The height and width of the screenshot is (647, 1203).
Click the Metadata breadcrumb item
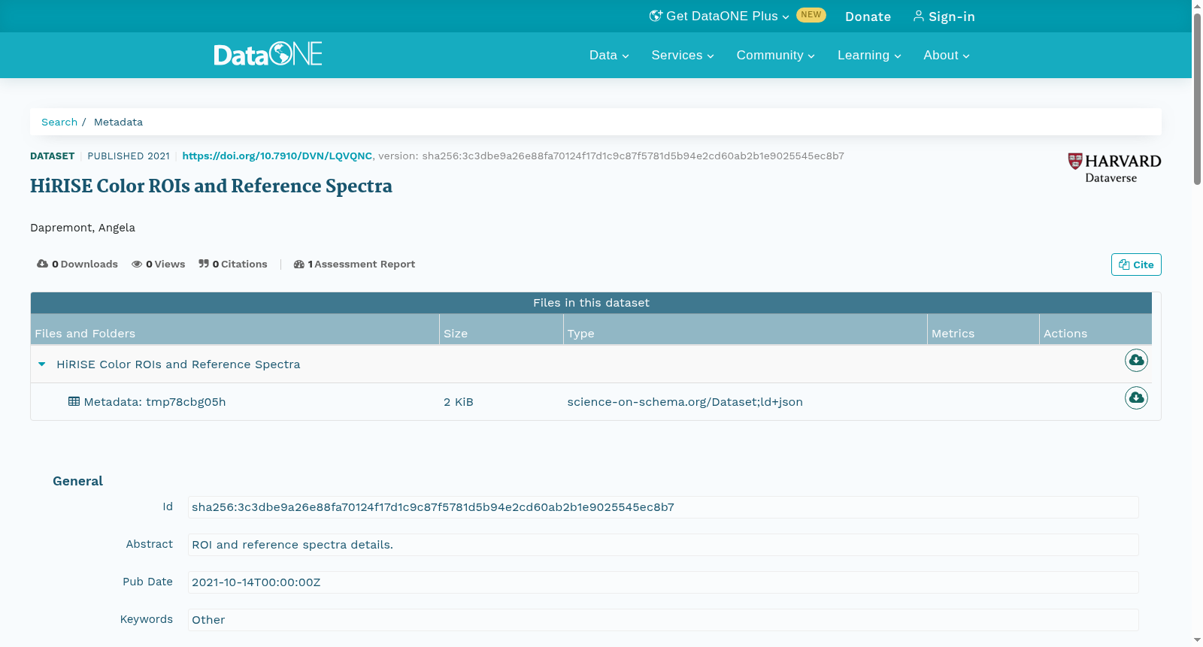(x=118, y=122)
